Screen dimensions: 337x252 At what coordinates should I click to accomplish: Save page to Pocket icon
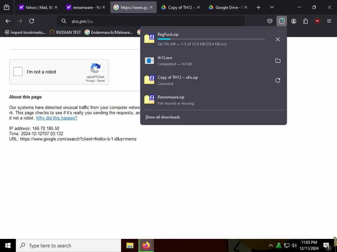(x=270, y=21)
